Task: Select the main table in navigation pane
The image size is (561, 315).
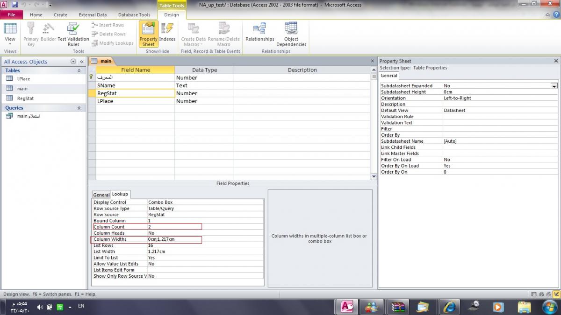Action: click(x=22, y=88)
